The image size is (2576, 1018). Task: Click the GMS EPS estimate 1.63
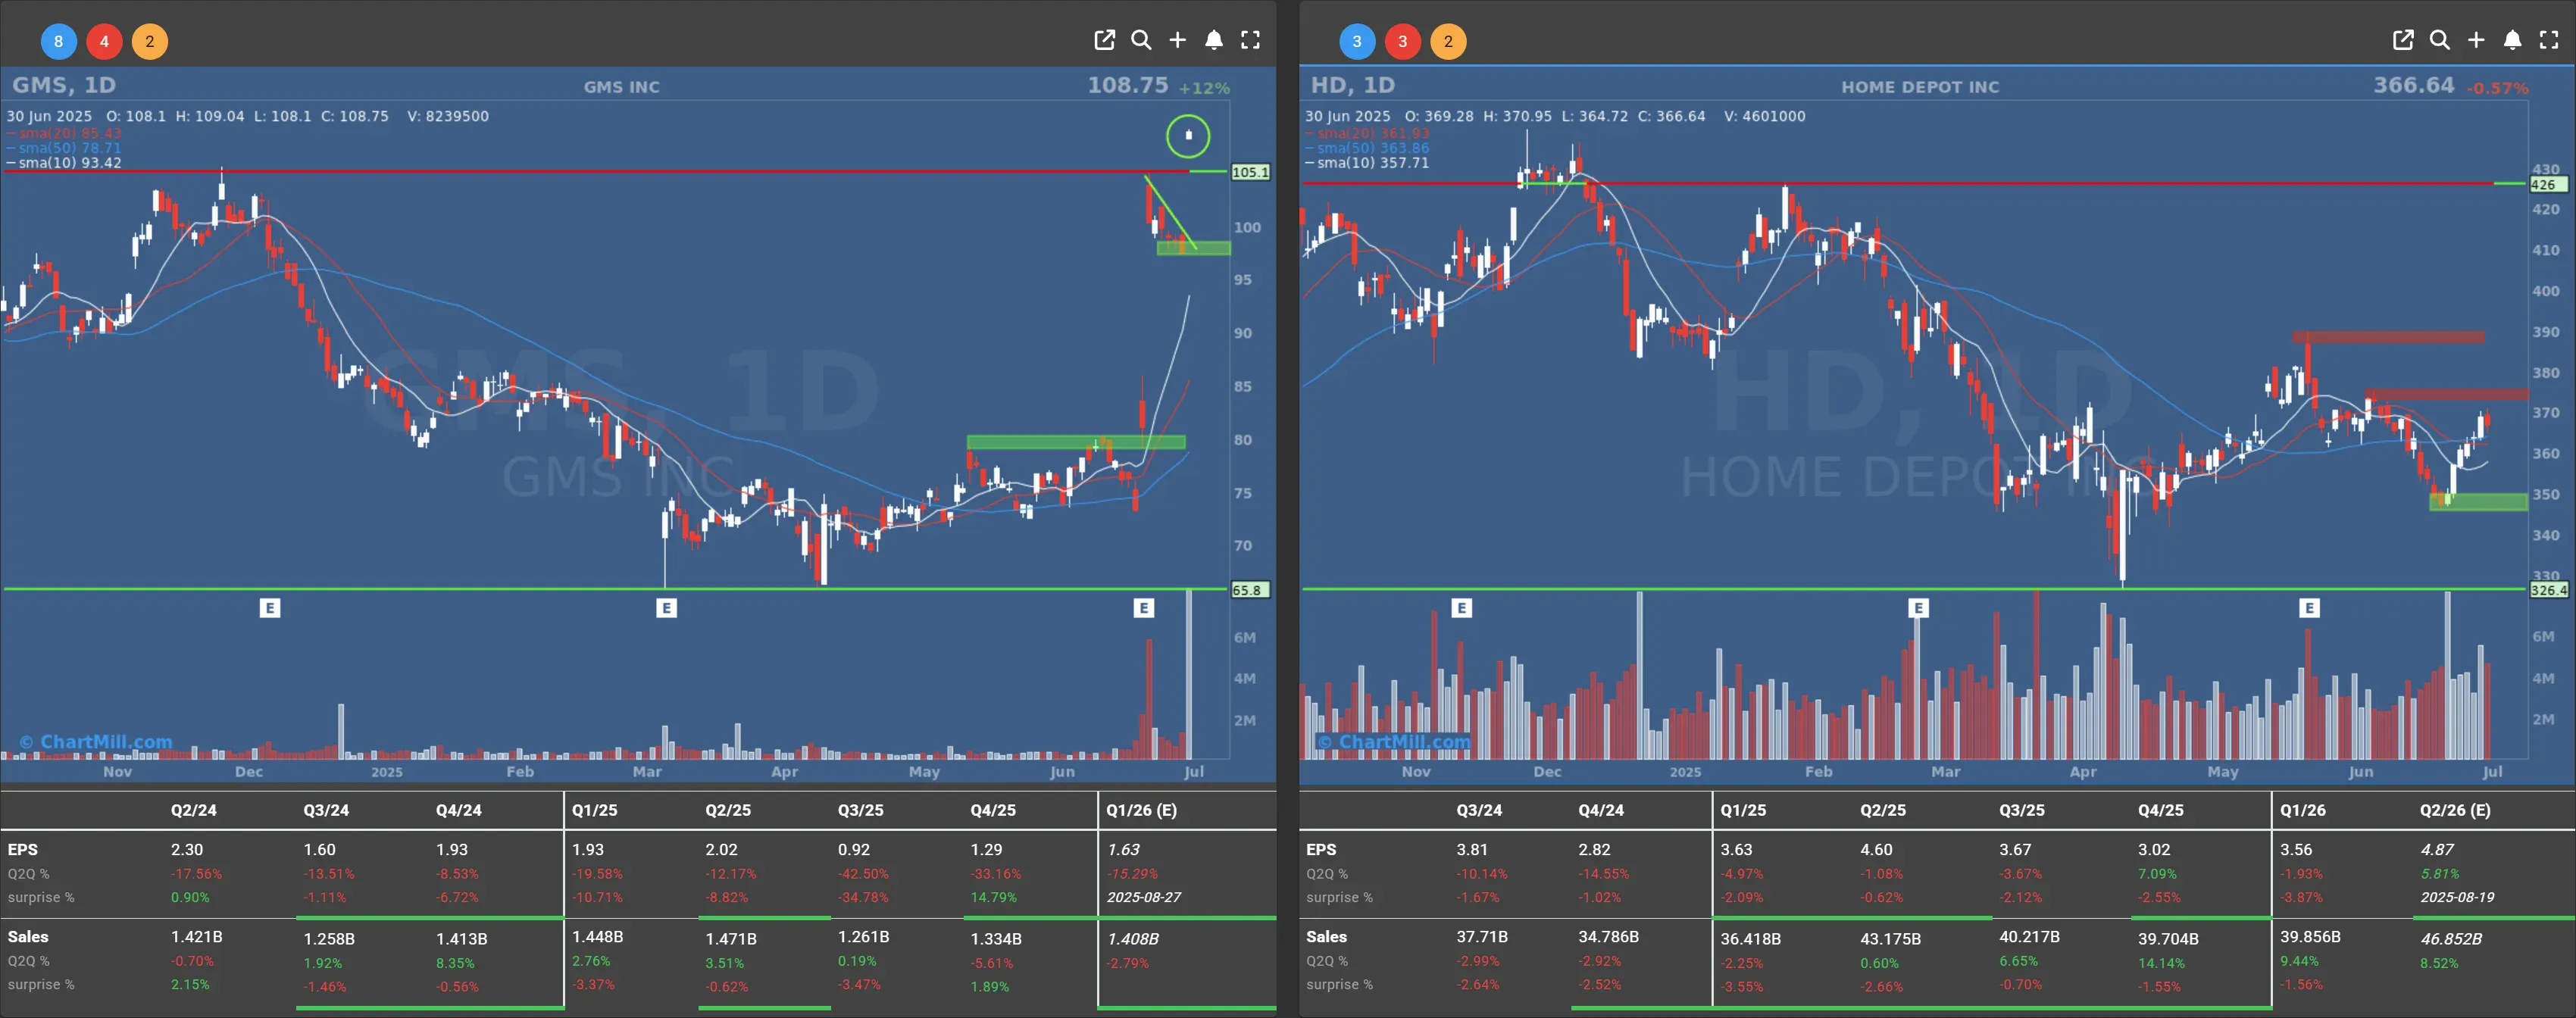click(1123, 849)
